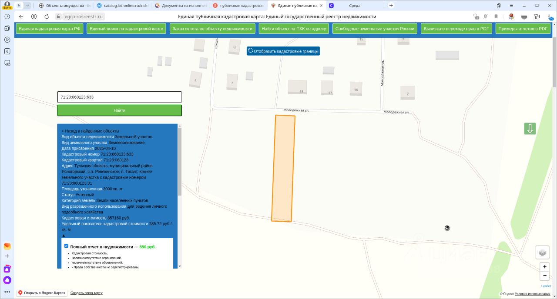
Task: Select the orange highlighted land parcel
Action: pyautogui.click(x=283, y=169)
